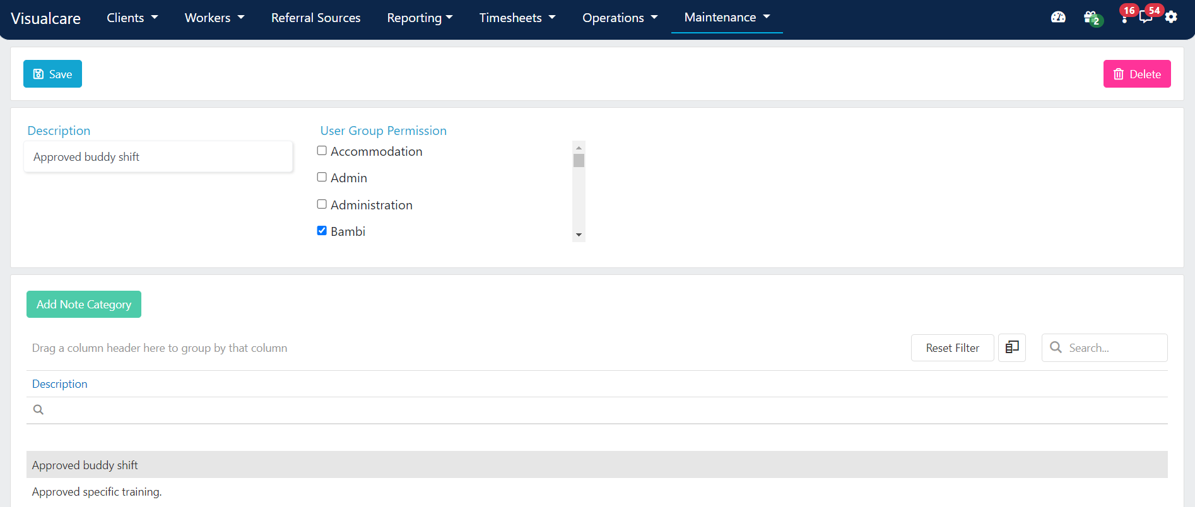Click the Reset Filter button
The image size is (1195, 507).
point(952,347)
